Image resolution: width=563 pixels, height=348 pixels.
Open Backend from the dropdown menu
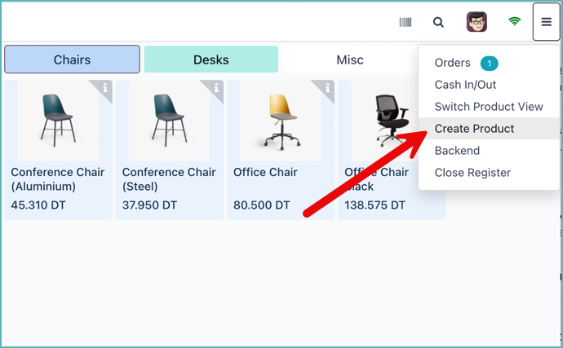coord(457,151)
